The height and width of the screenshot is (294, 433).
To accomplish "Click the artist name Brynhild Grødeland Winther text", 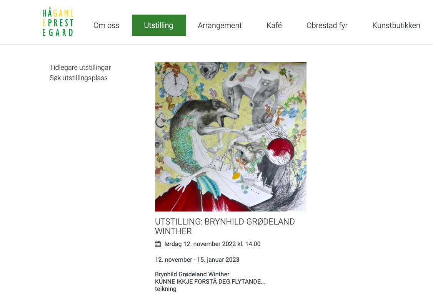I will [x=192, y=274].
